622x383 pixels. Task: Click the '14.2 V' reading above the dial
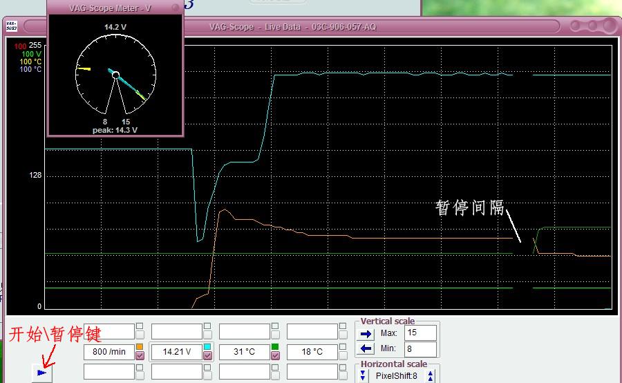(x=115, y=27)
